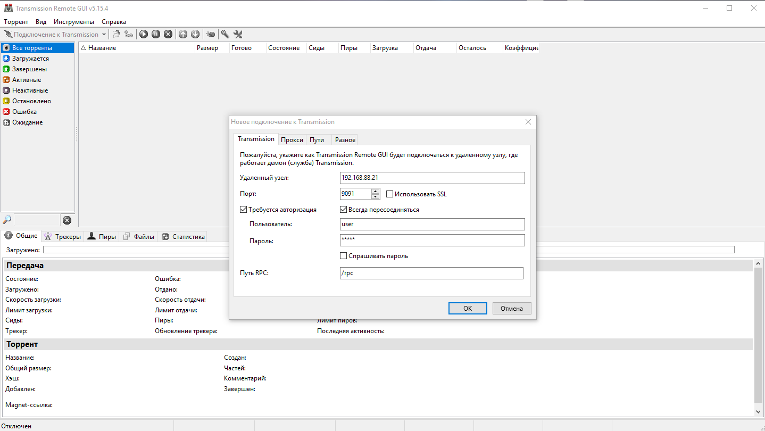Open the Файлы details tab
This screenshot has width=765, height=431.
[139, 237]
